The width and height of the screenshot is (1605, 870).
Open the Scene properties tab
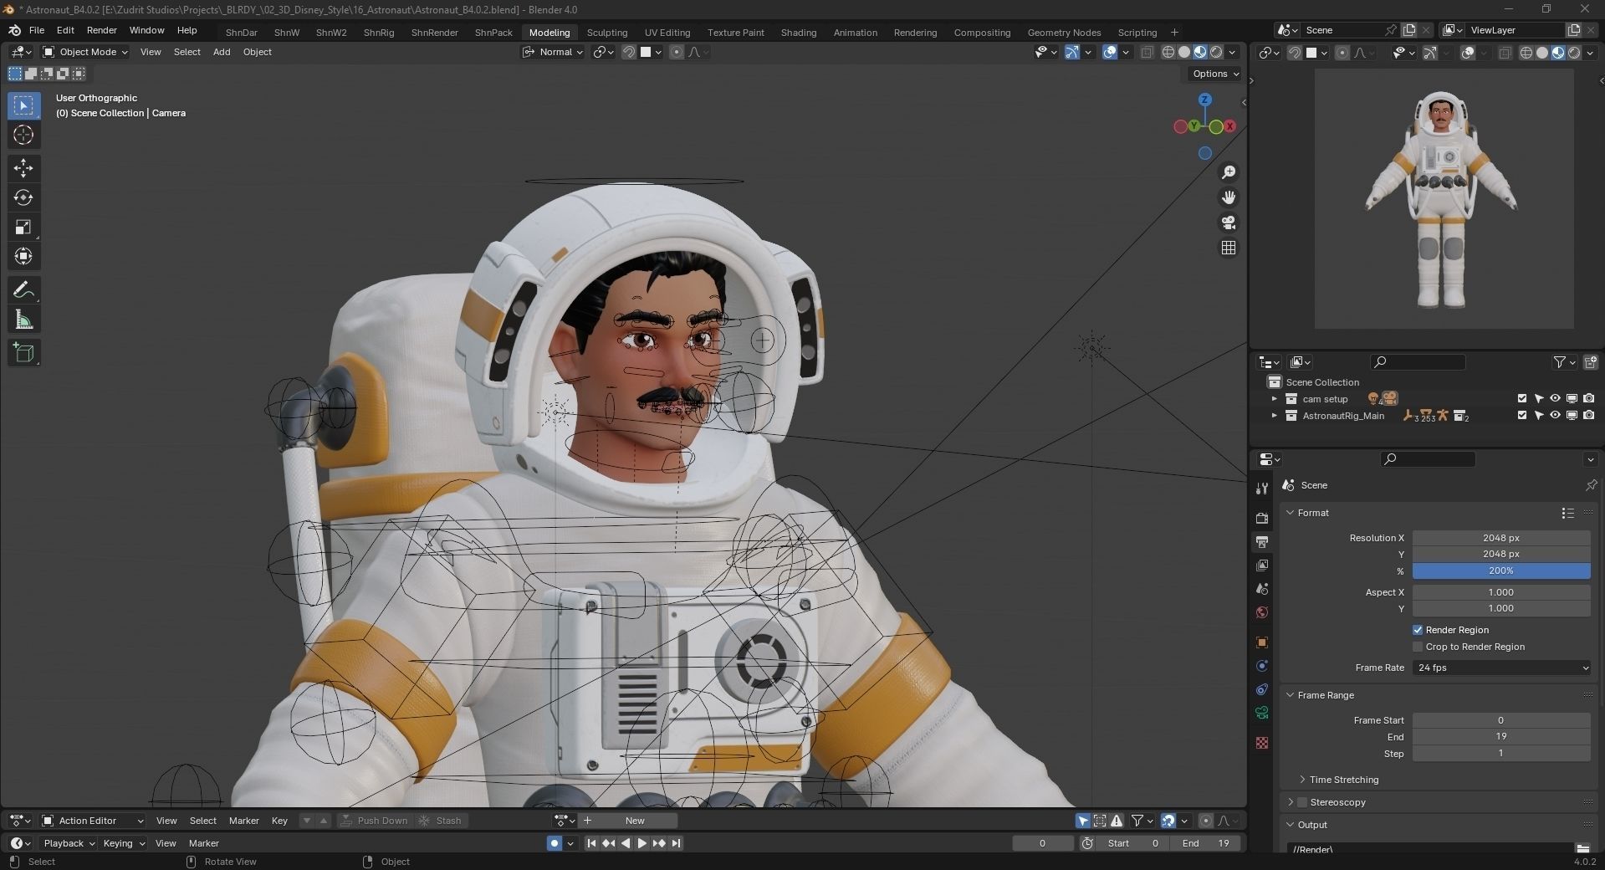pyautogui.click(x=1262, y=589)
